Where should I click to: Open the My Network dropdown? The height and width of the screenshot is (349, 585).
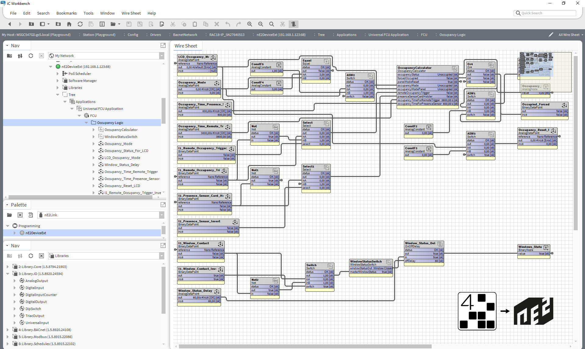[162, 56]
